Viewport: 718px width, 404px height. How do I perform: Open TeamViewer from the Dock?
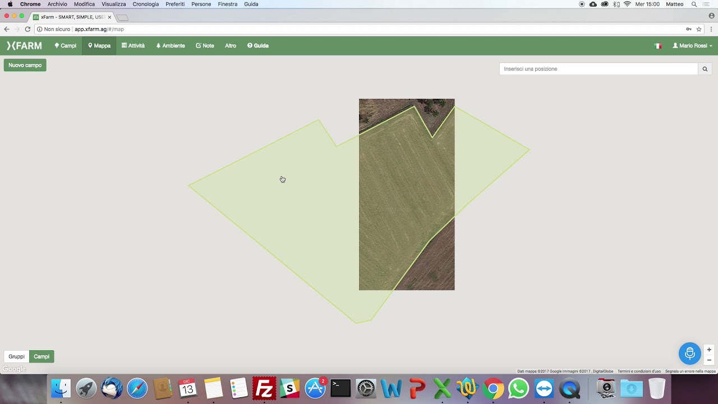544,388
